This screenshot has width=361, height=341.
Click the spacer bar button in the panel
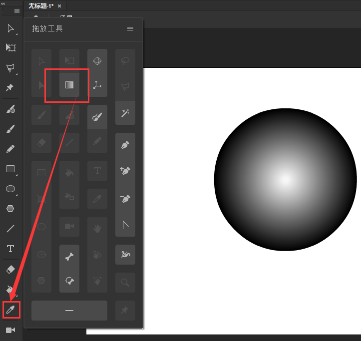(x=69, y=311)
